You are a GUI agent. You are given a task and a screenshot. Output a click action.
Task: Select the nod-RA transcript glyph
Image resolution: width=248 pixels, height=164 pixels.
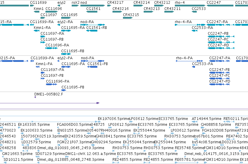[x=93, y=25]
